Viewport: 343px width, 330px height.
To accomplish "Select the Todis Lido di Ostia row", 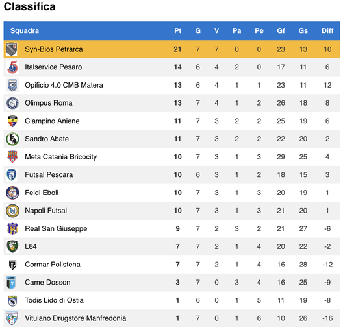I will 171,300.
